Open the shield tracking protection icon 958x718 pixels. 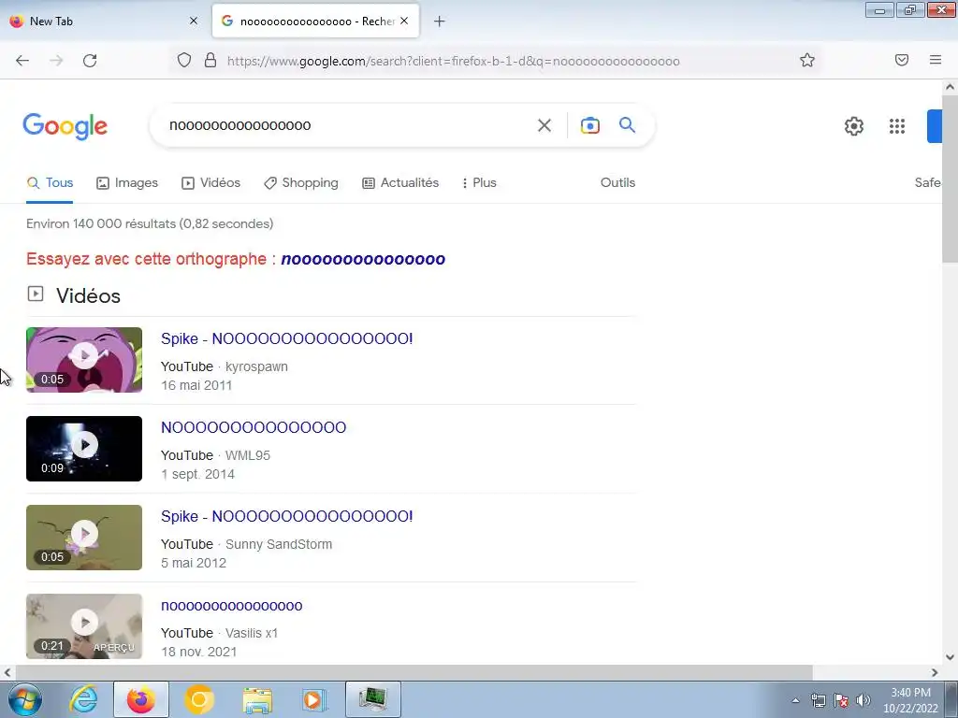tap(184, 61)
